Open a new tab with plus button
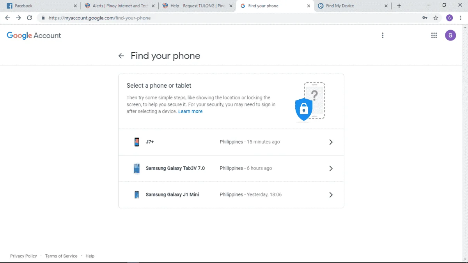 point(399,6)
